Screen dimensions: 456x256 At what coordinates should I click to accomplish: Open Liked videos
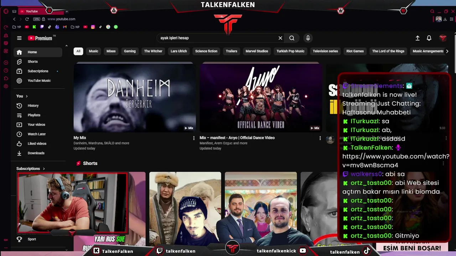(38, 144)
